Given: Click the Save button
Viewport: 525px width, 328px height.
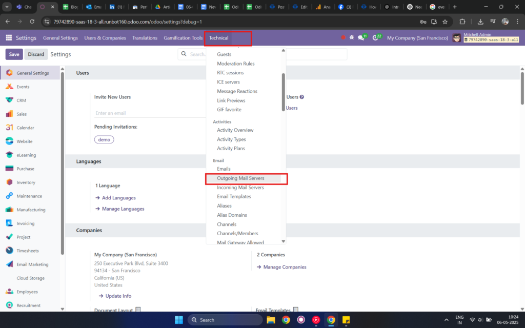Looking at the screenshot, I should (x=14, y=54).
